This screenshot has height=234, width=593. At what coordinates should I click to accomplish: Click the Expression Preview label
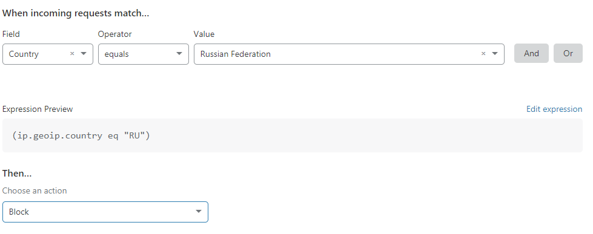point(38,109)
